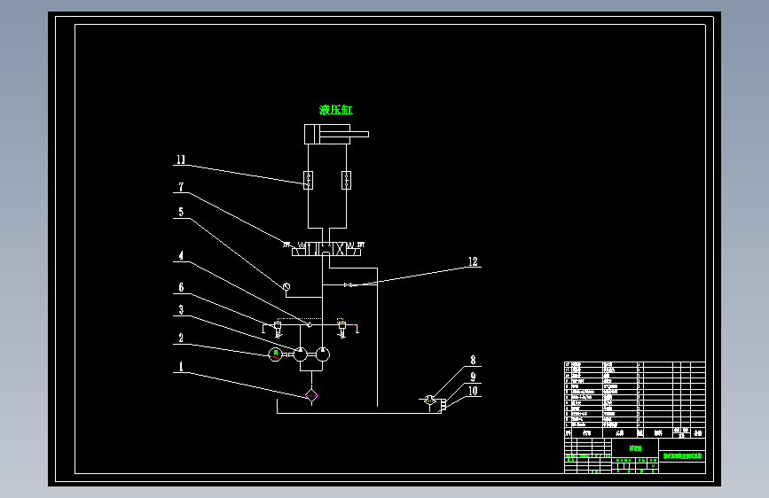Click the callout number 6

point(181,287)
